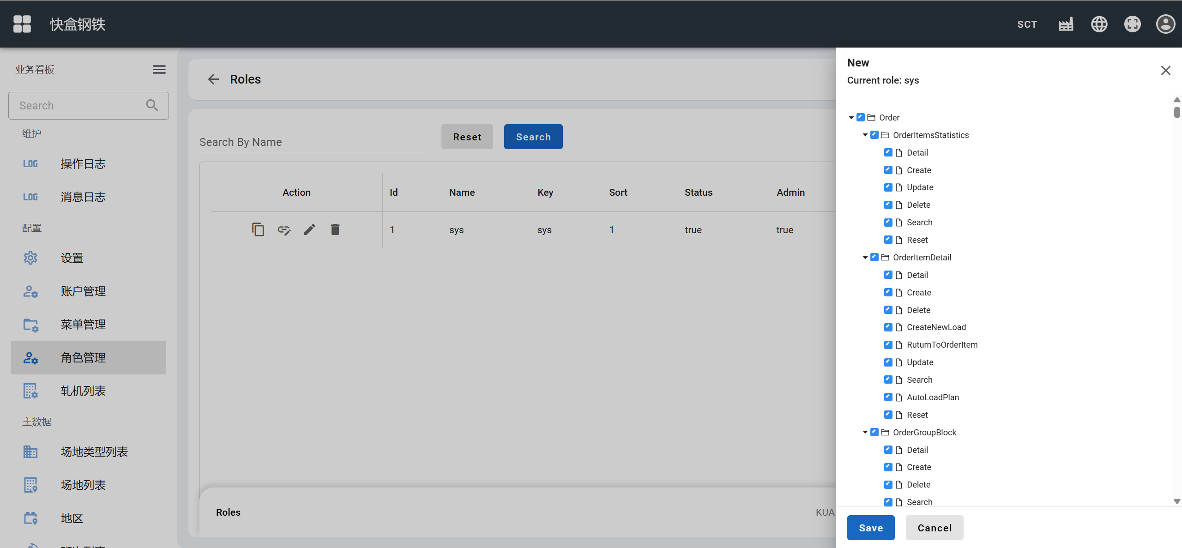Click the sidebar search magnifier icon
1182x548 pixels.
(152, 105)
